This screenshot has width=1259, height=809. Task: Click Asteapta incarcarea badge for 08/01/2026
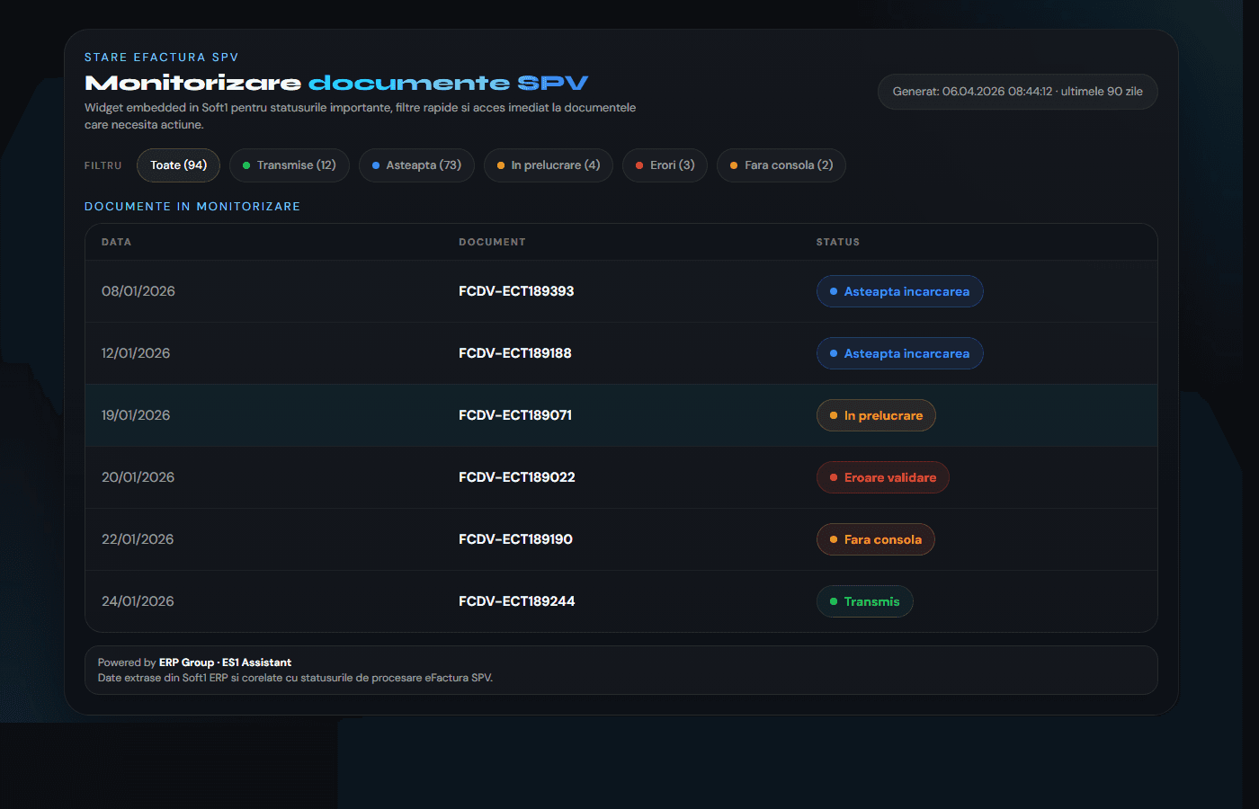[x=899, y=291]
